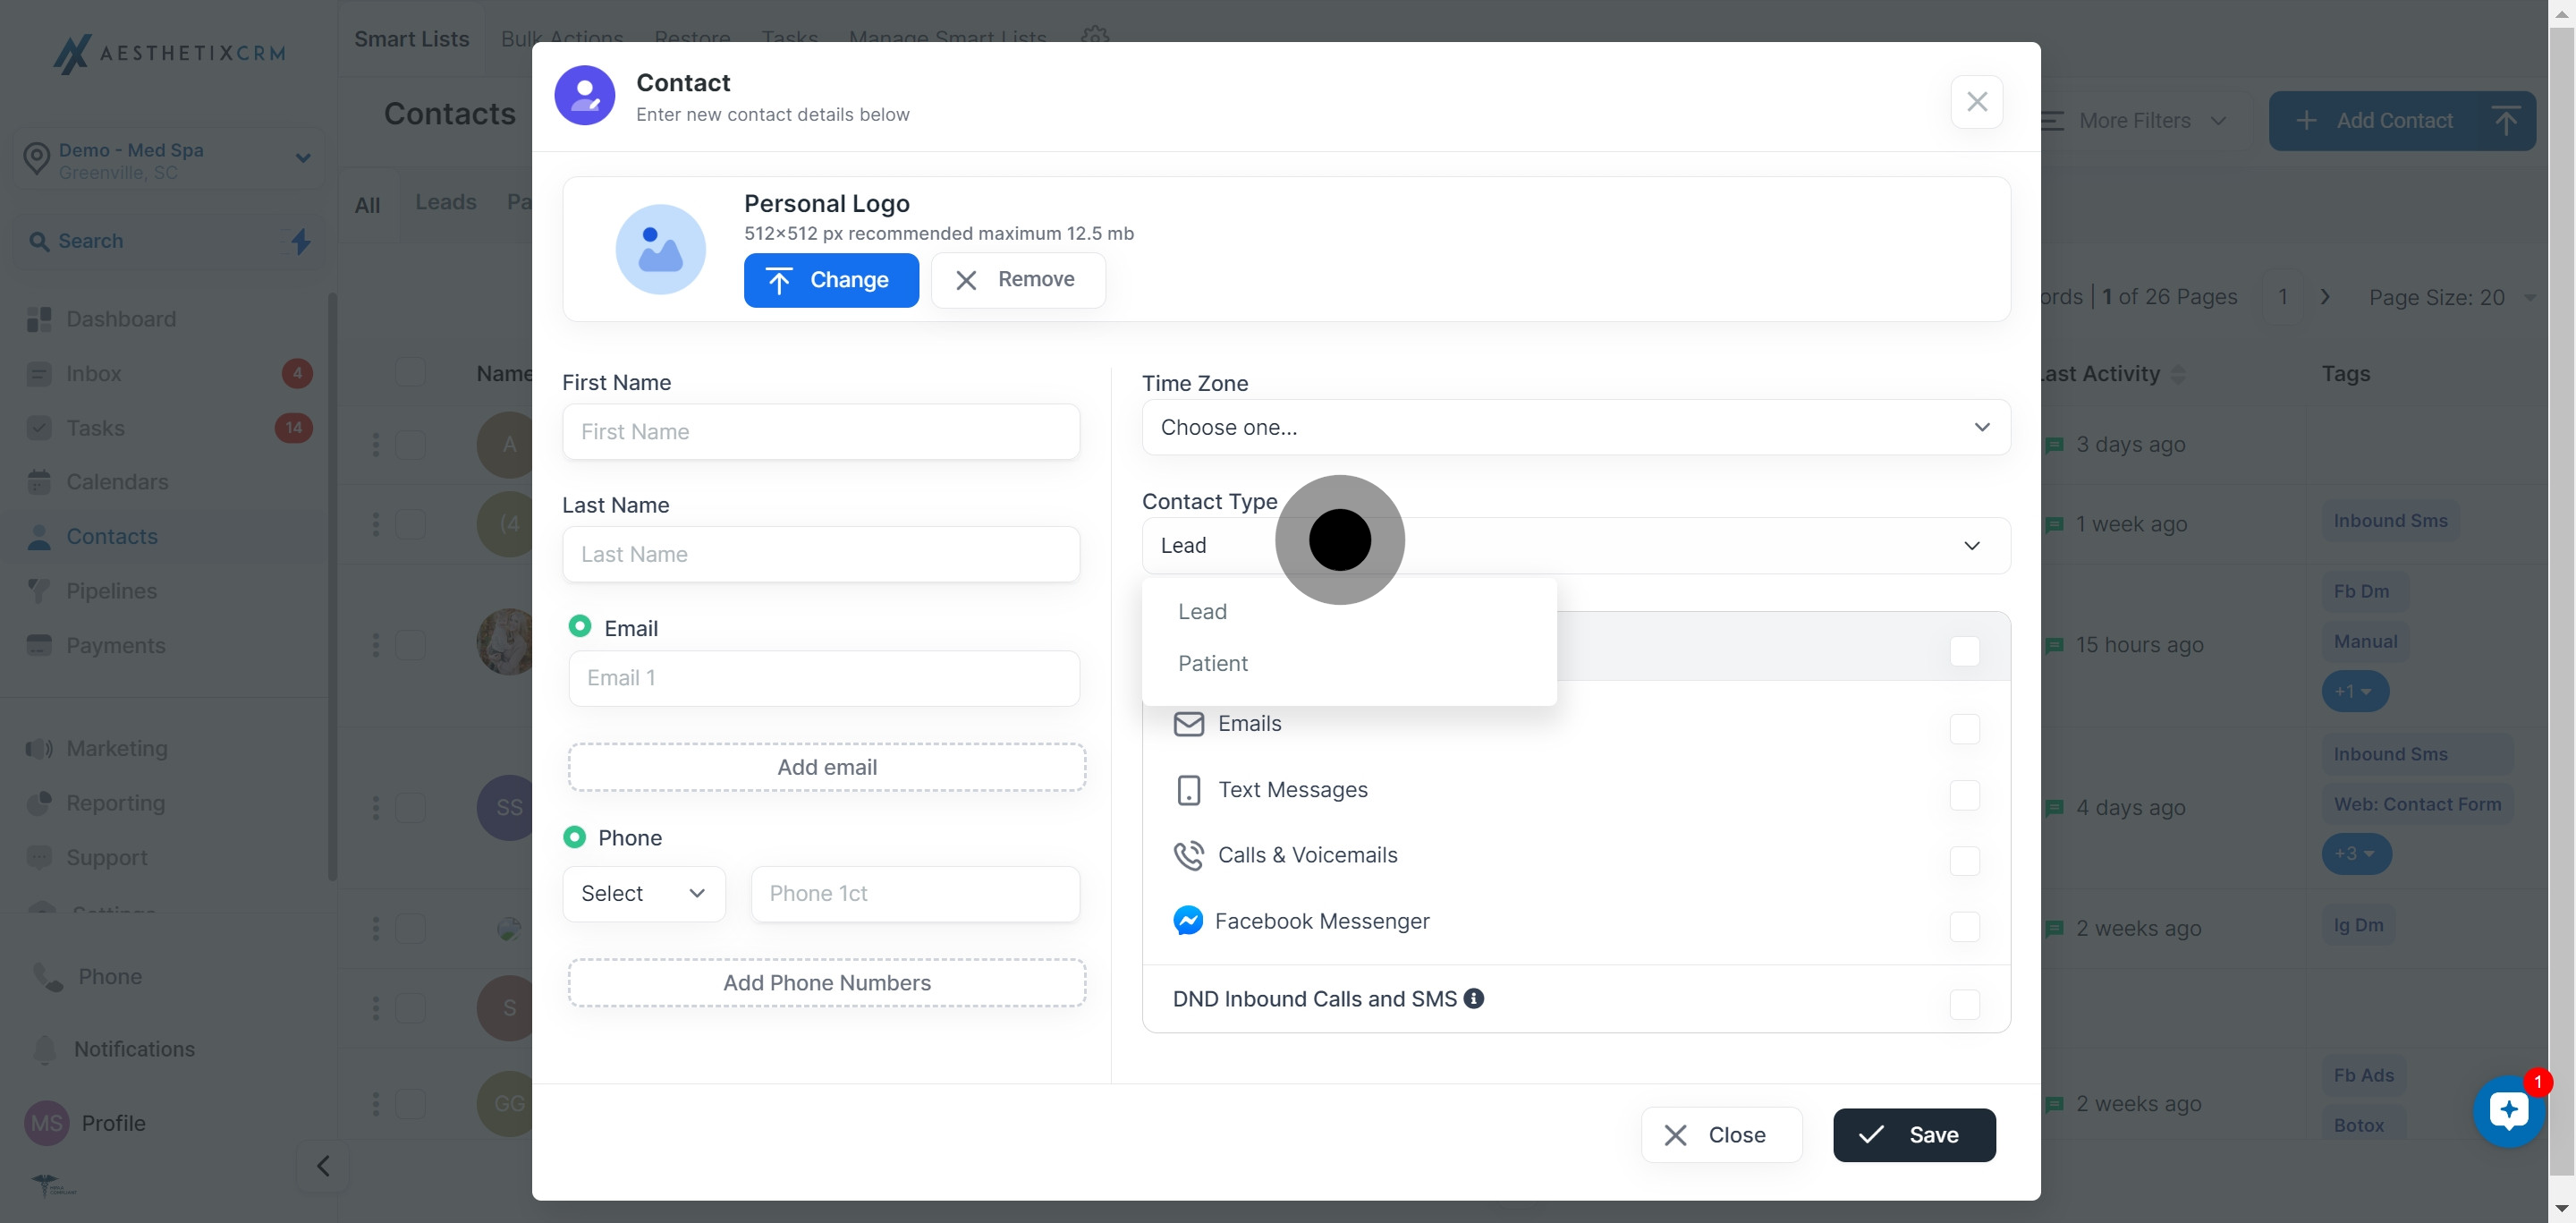The image size is (2576, 1223).
Task: Click the Personal Logo image placeholder icon
Action: pyautogui.click(x=660, y=249)
